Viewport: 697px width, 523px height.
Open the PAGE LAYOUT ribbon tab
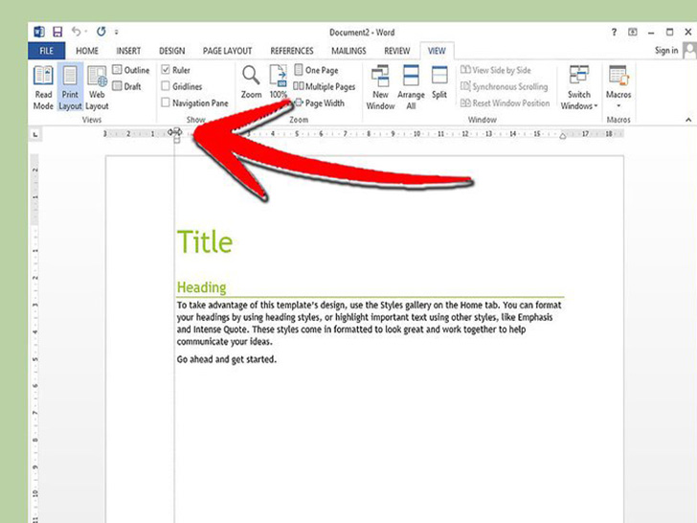pyautogui.click(x=226, y=51)
